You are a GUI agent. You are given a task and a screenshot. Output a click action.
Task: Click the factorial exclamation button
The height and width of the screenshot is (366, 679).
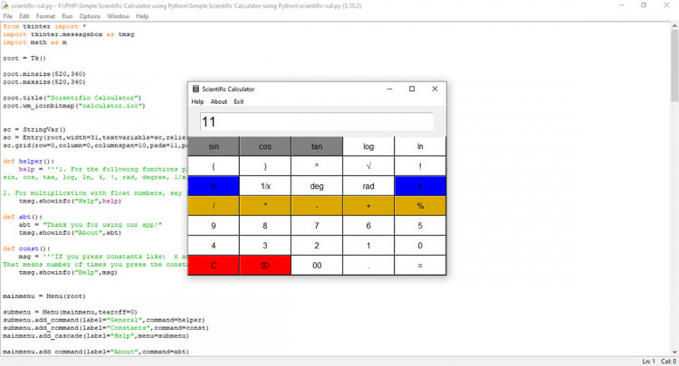click(x=420, y=166)
